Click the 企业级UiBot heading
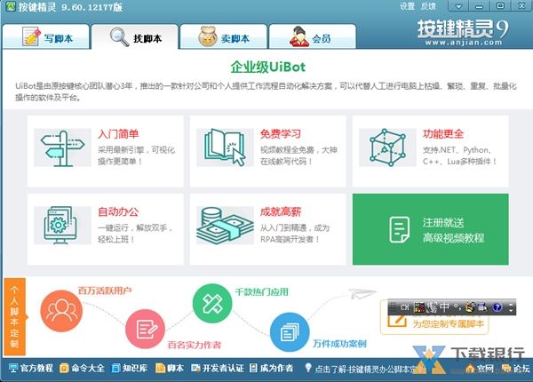 tap(268, 67)
